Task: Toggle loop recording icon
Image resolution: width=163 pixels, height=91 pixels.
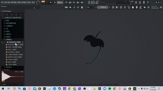Action: pos(82,2)
